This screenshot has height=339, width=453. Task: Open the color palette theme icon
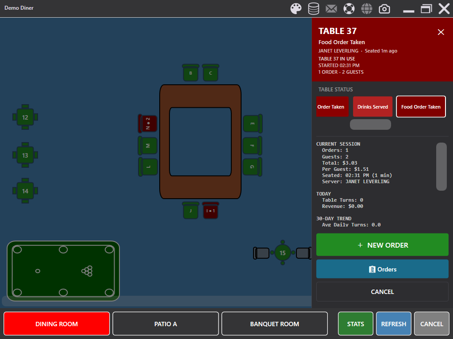click(x=296, y=8)
